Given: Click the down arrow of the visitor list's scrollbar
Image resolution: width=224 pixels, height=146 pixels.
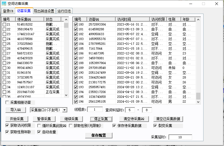Looking at the screenshot, I should [198, 102].
